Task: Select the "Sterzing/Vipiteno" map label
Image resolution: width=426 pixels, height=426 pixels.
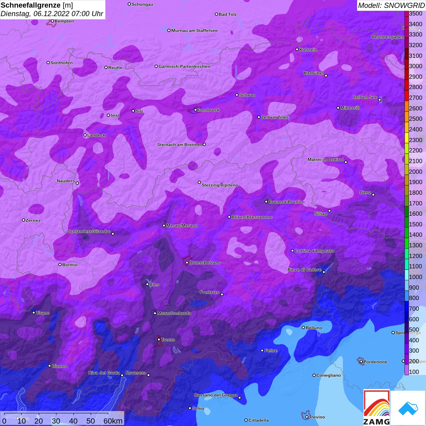Action: pyautogui.click(x=220, y=185)
